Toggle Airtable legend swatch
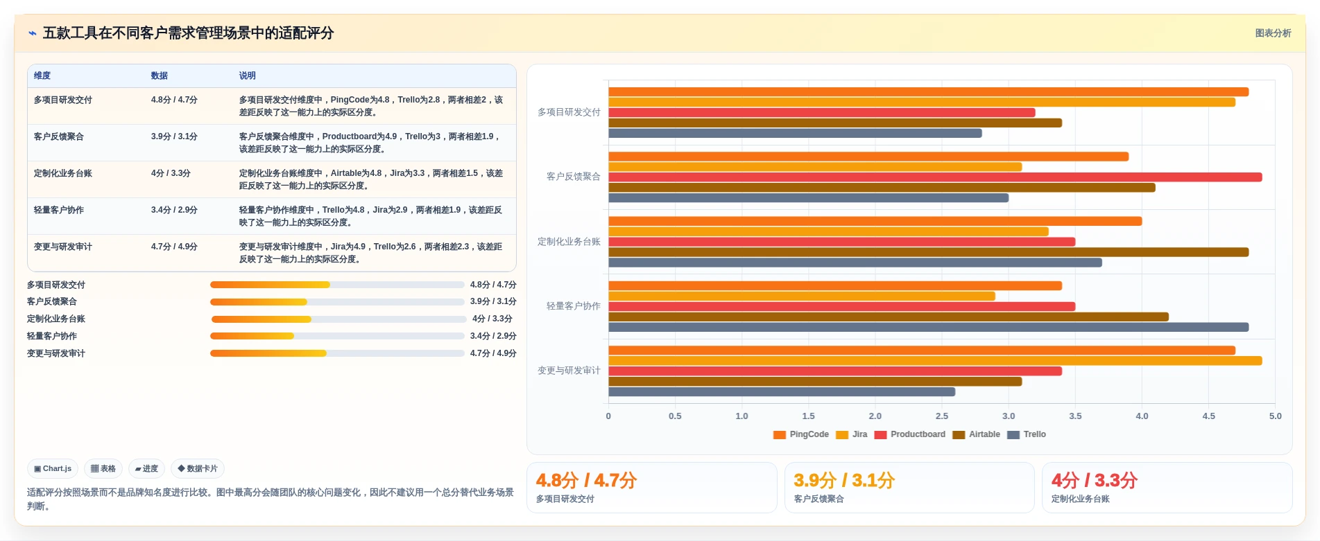This screenshot has height=541, width=1320. click(x=959, y=435)
